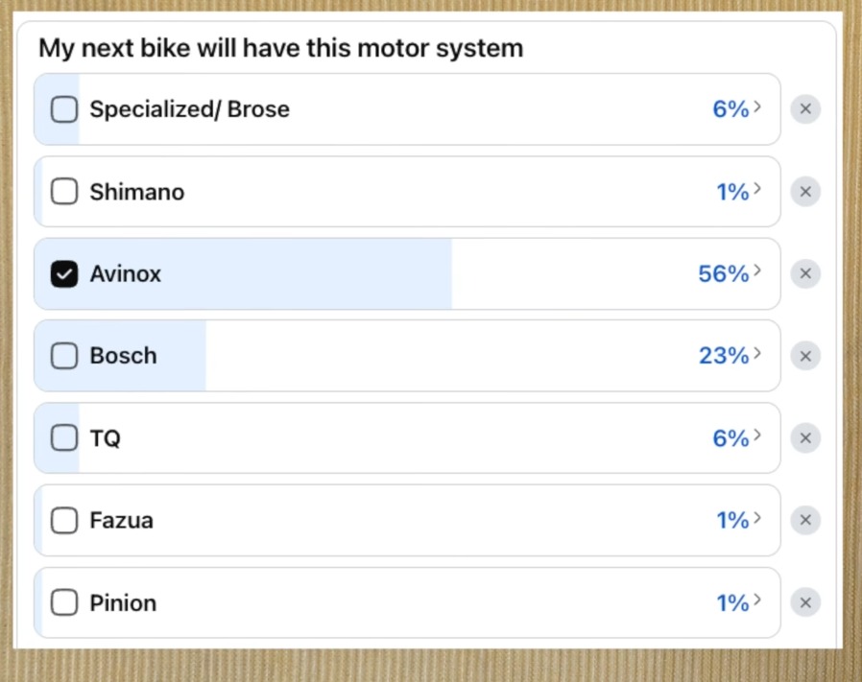The image size is (862, 682).
Task: Click the poll title text
Action: [281, 48]
